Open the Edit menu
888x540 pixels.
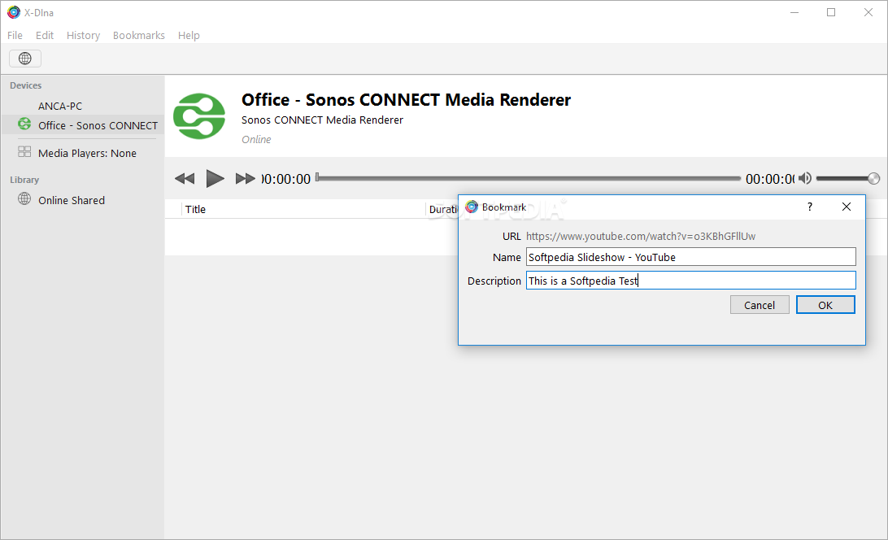[x=45, y=35]
